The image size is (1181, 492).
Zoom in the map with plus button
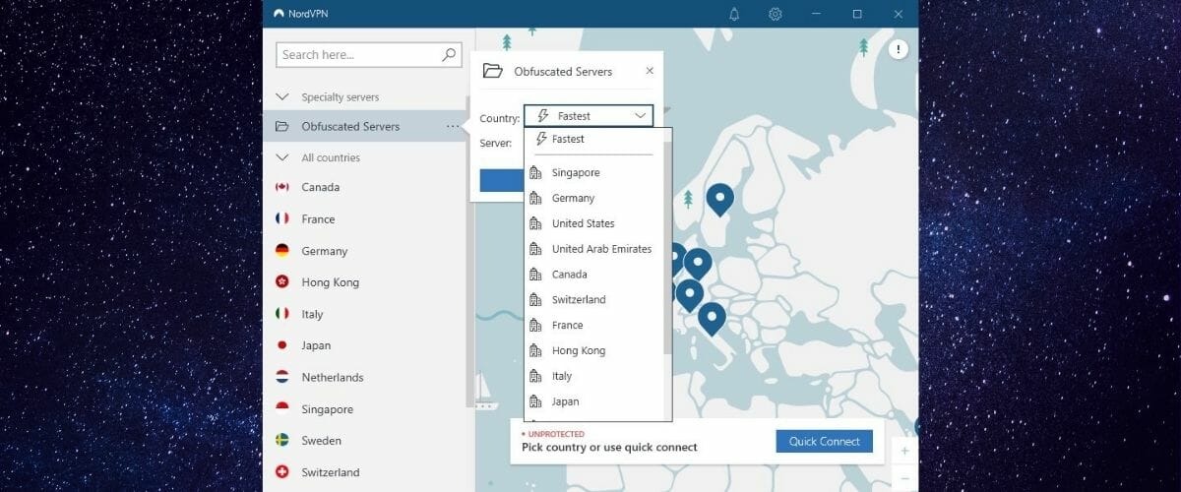pyautogui.click(x=904, y=451)
